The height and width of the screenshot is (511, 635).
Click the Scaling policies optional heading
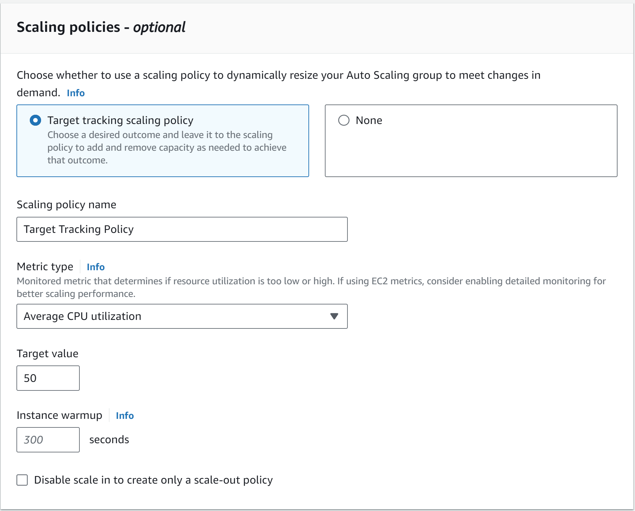101,27
